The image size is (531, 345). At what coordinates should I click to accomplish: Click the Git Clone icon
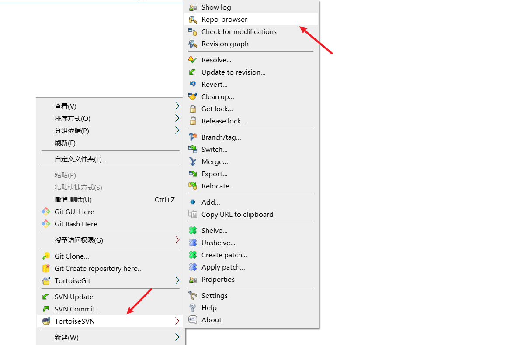46,256
